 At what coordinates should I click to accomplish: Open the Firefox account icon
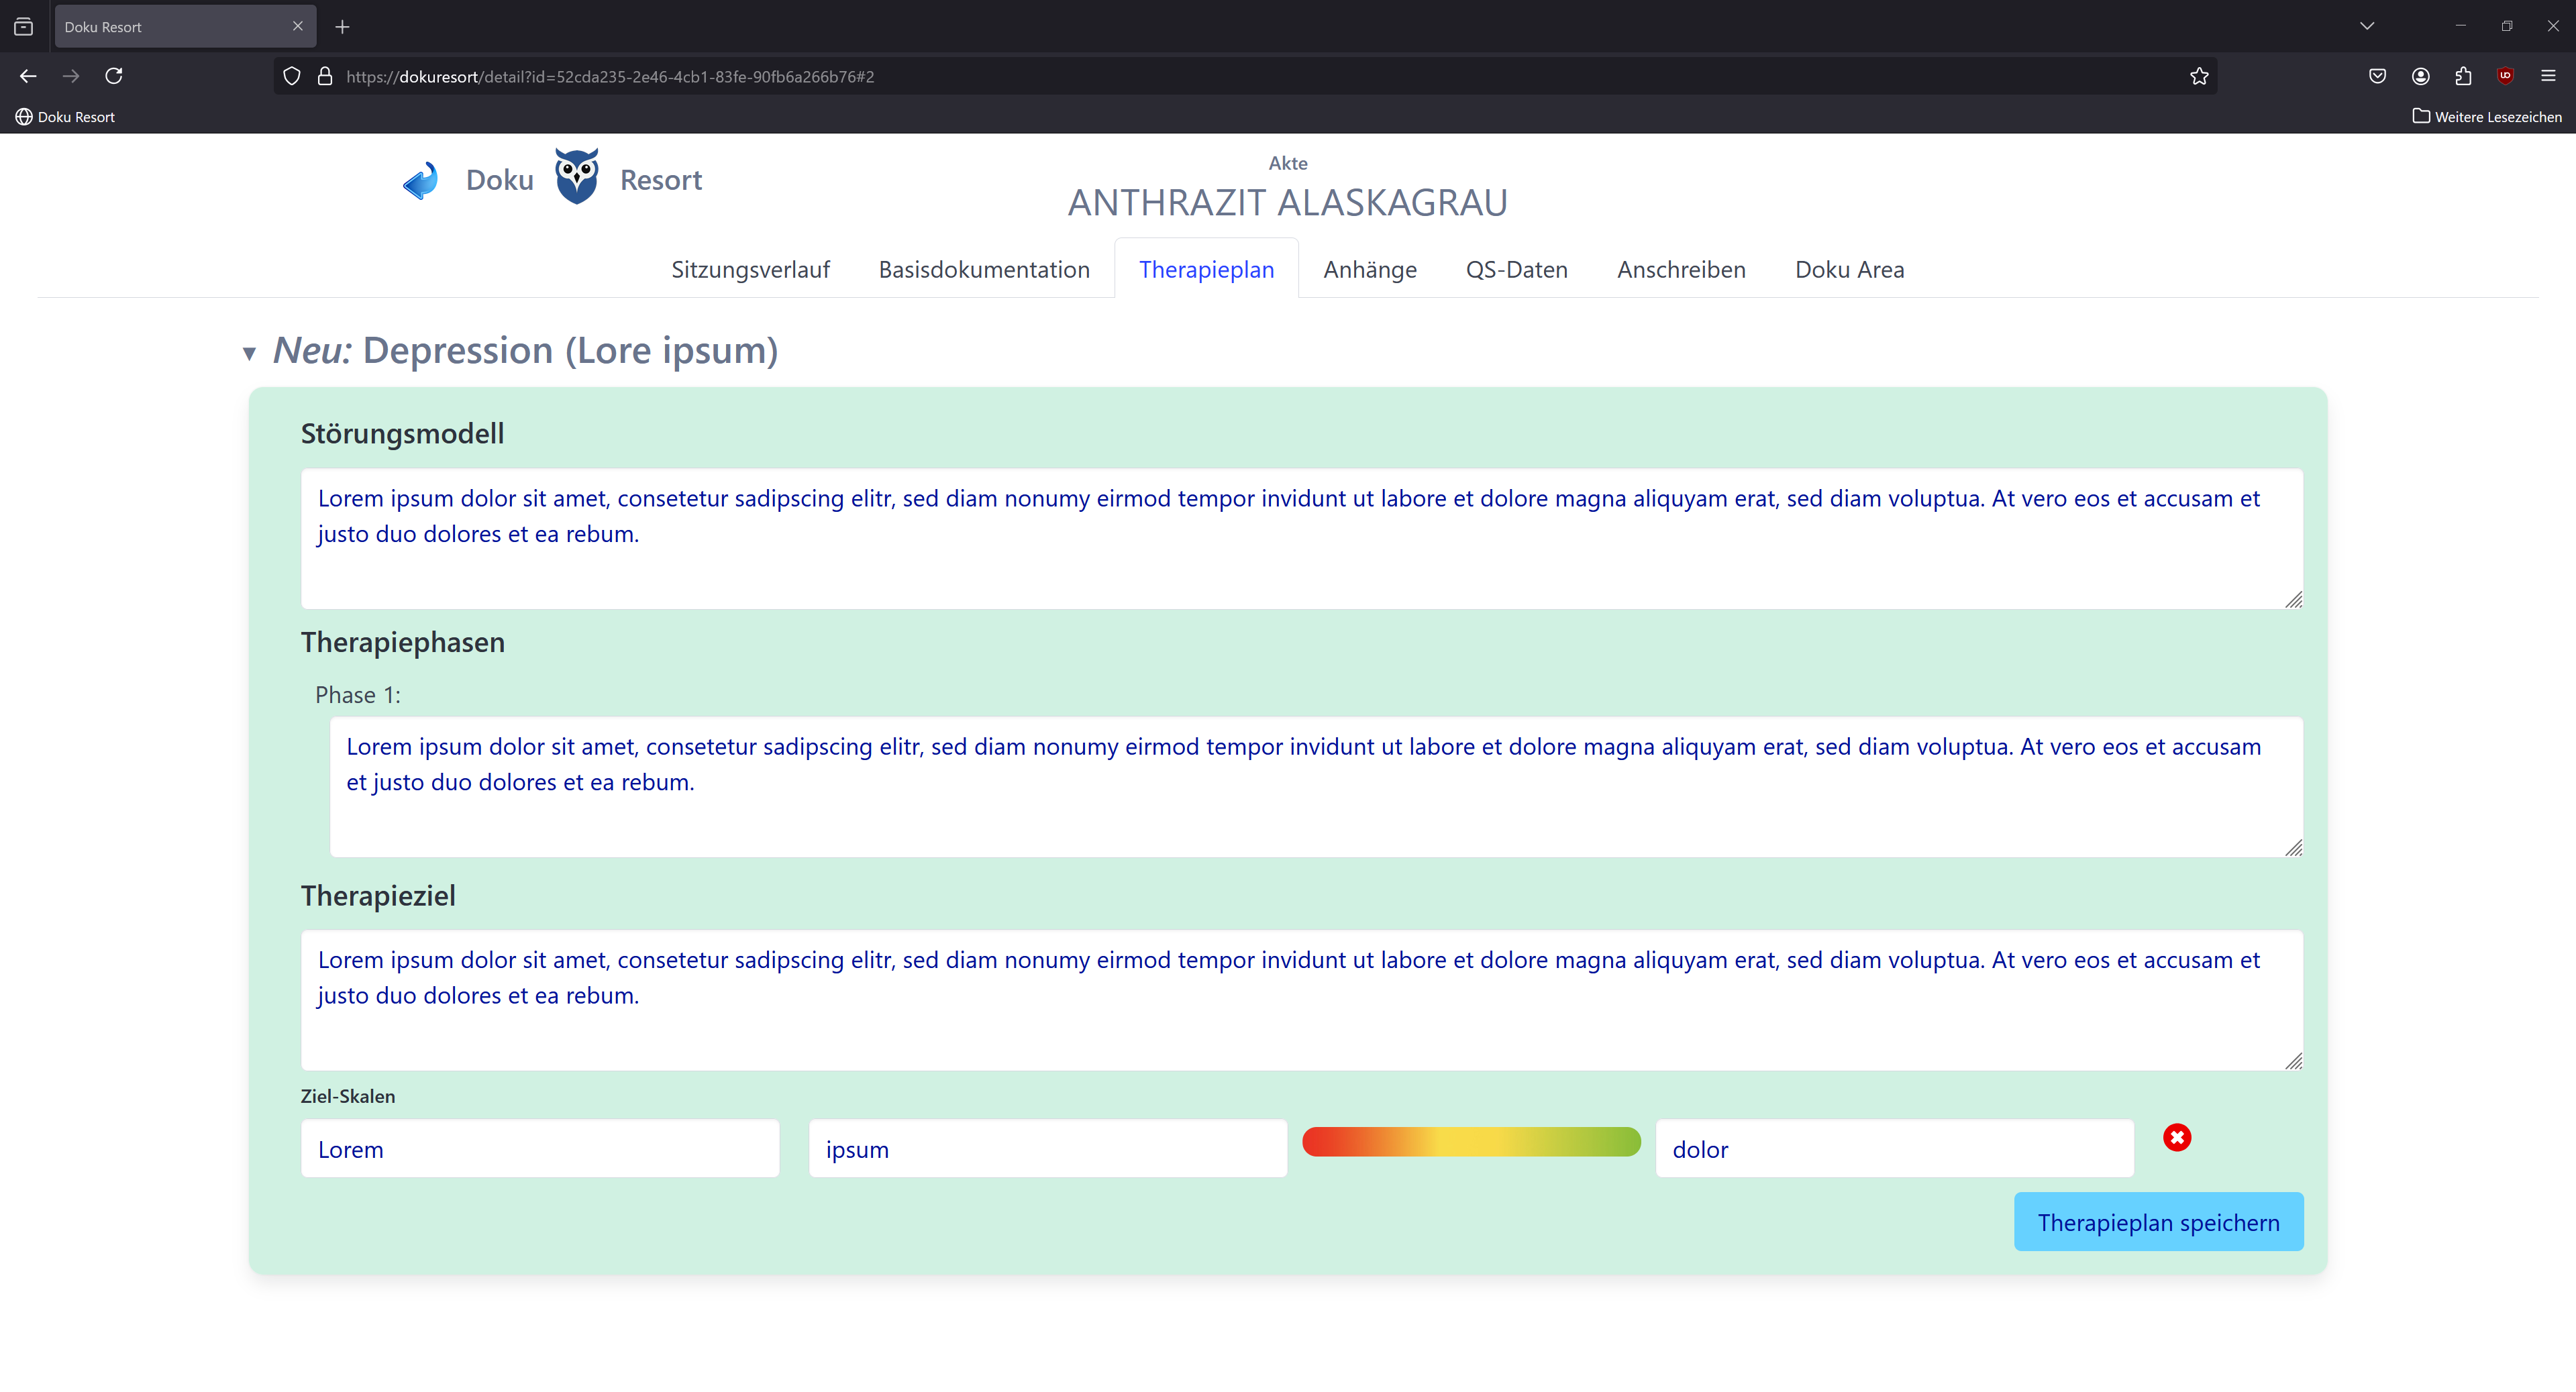point(2420,76)
